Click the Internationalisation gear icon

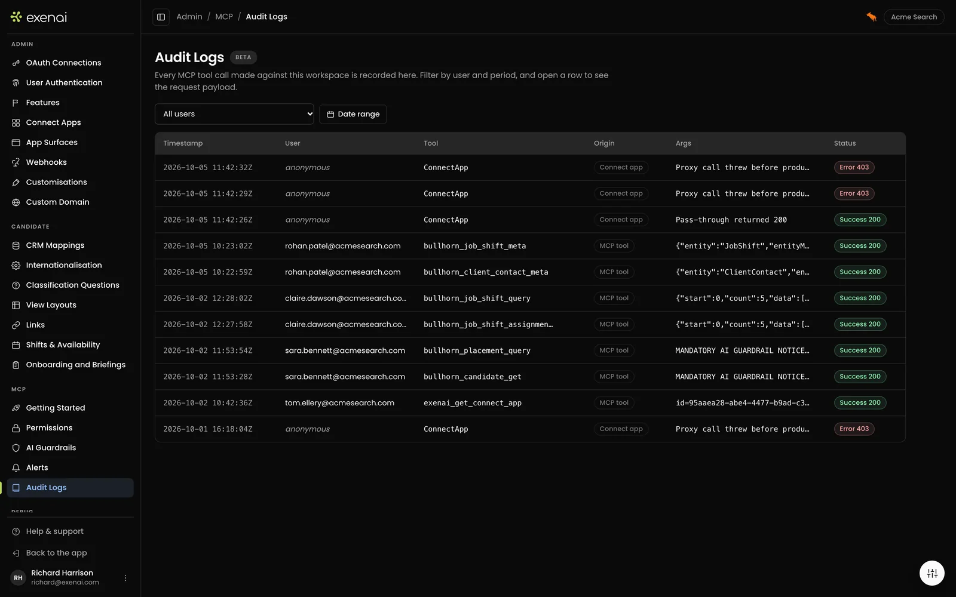[16, 265]
